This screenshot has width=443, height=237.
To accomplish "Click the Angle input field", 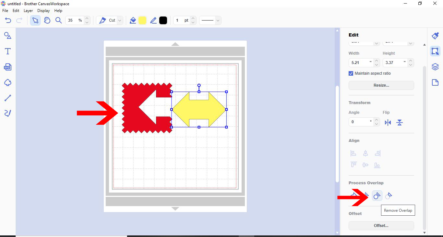I will click(x=361, y=122).
